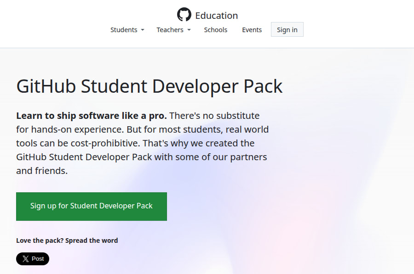Click the 'Love the pack? Spread the word' text
Viewport: 414px width, 274px height.
(x=67, y=240)
